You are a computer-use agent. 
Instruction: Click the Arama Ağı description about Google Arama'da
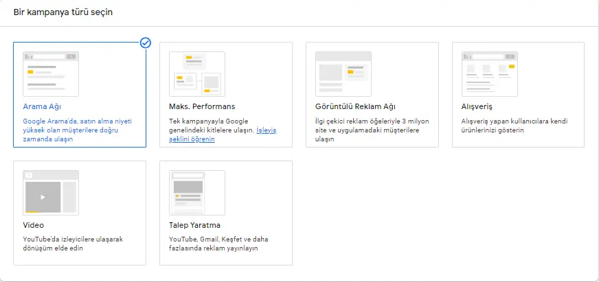click(78, 130)
